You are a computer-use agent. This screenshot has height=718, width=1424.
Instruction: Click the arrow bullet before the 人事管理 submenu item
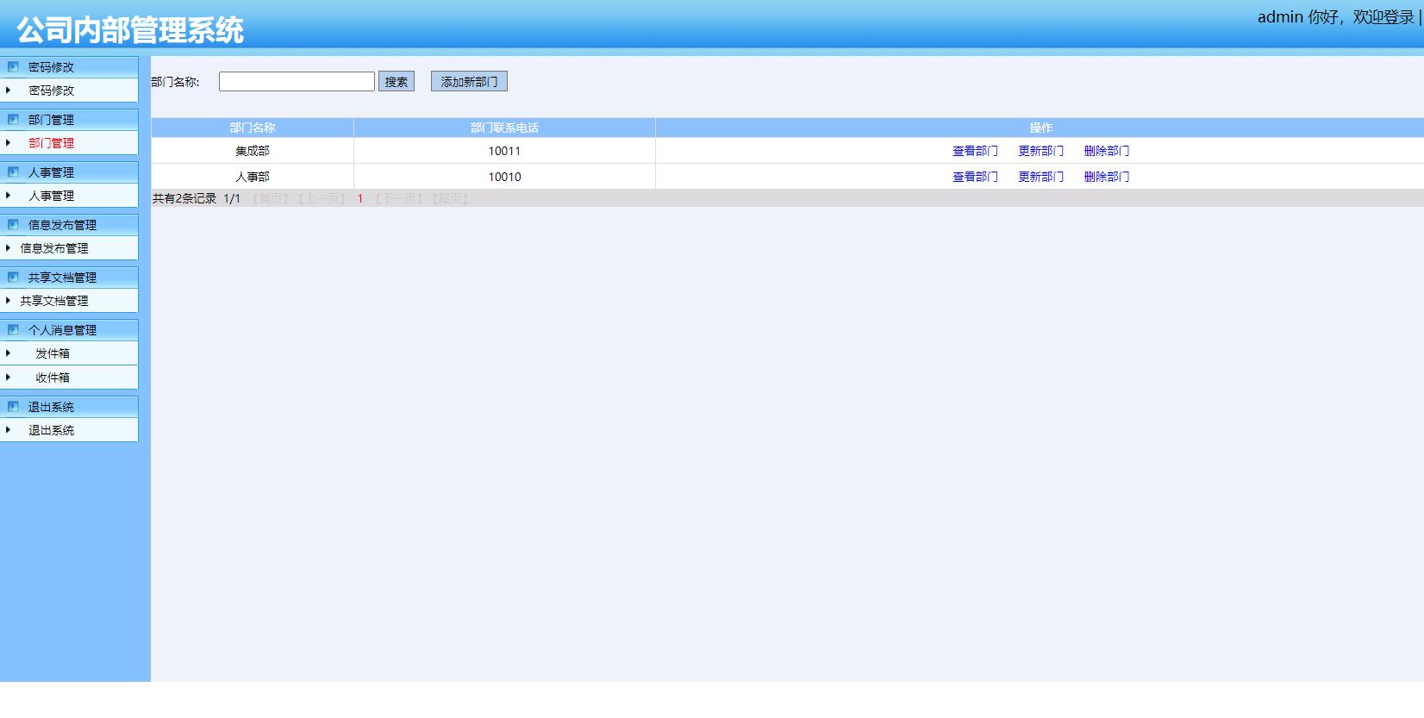coord(9,195)
